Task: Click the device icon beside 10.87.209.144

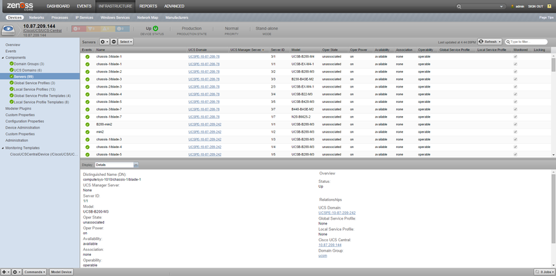Action: (8, 30)
